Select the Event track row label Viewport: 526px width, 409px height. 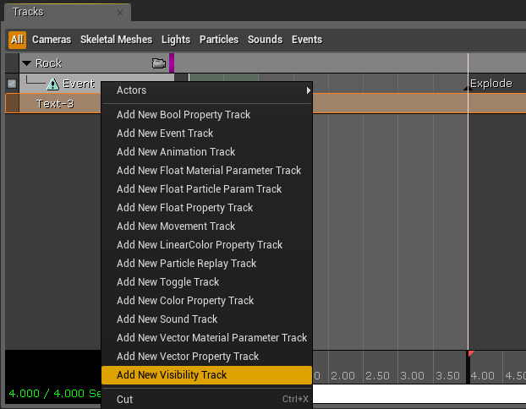point(79,84)
